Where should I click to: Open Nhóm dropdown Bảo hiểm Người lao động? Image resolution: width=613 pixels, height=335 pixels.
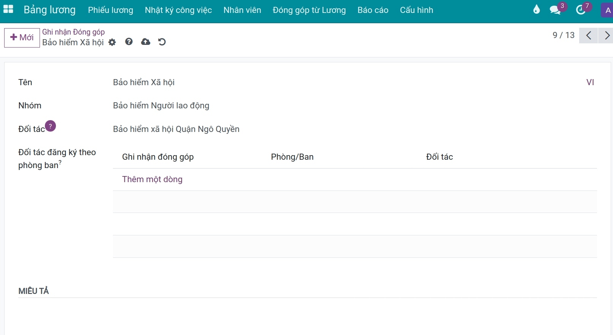point(355,106)
